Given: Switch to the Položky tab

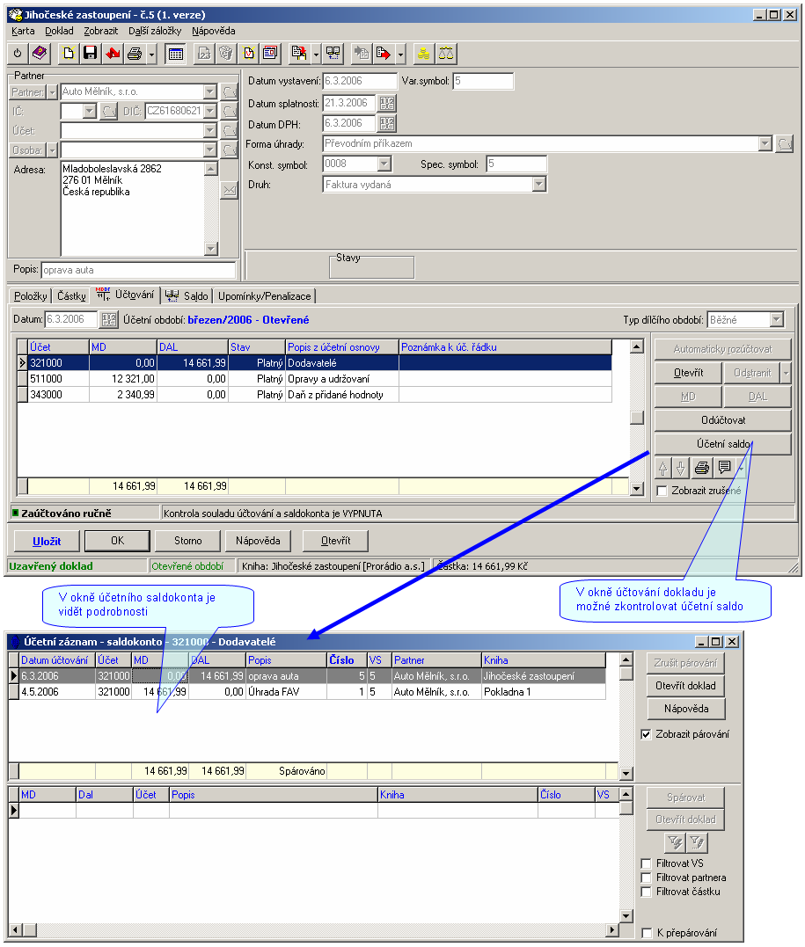Looking at the screenshot, I should click(x=30, y=296).
